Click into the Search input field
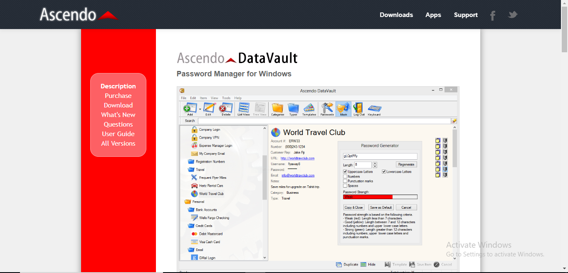The image size is (568, 273). pyautogui.click(x=324, y=121)
